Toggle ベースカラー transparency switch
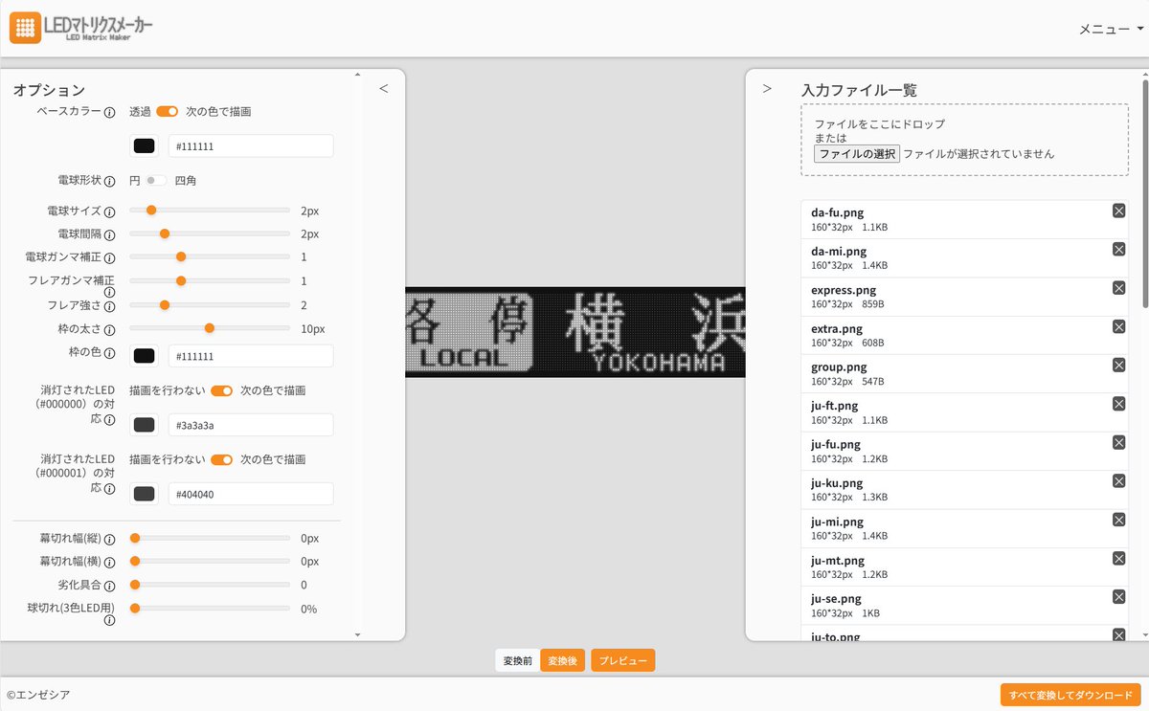Viewport: 1149px width, 711px height. point(168,112)
